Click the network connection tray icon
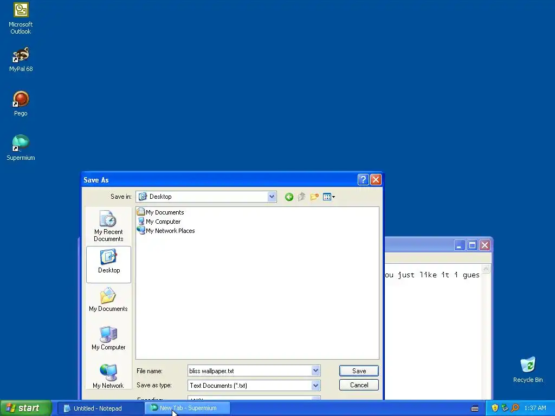This screenshot has height=416, width=555. click(x=505, y=408)
